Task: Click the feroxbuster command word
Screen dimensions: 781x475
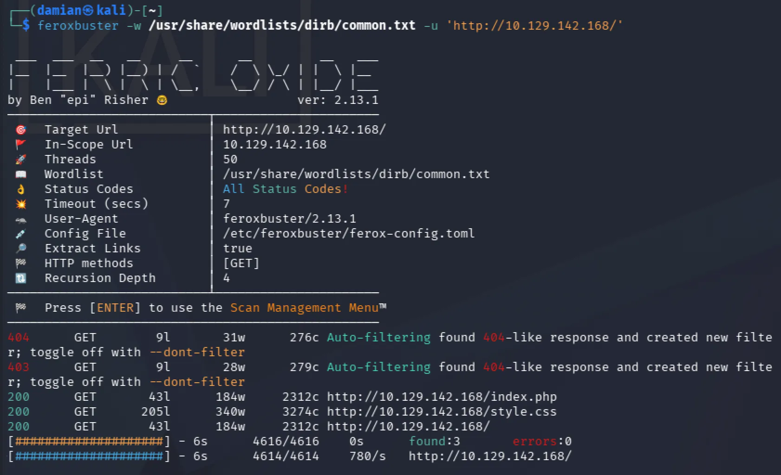Action: pos(78,25)
